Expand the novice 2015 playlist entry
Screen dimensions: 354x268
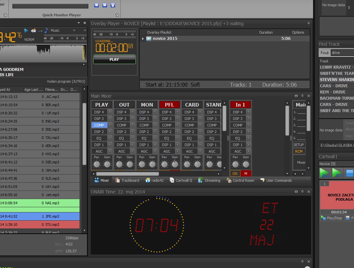tap(143, 39)
